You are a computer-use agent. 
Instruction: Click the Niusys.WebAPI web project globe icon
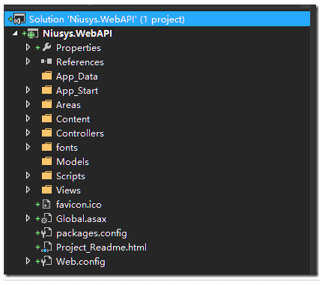point(33,33)
